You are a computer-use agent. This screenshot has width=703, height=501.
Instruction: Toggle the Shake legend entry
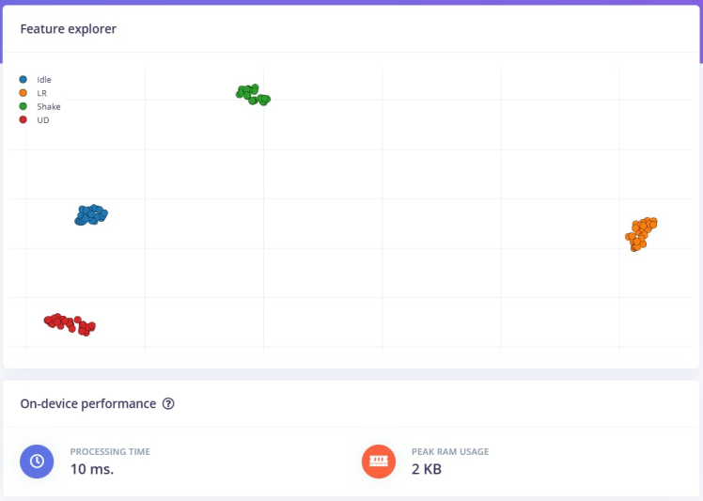(39, 106)
